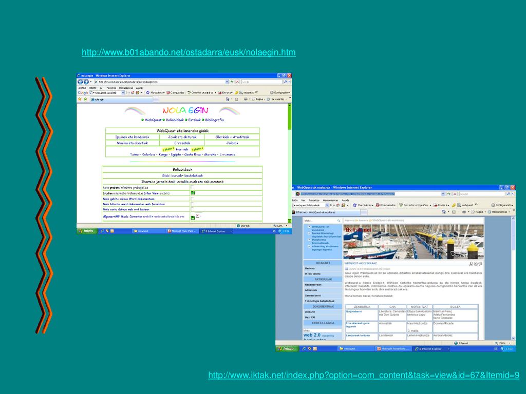Open Ayuda menu in WebQuest-ak window

click(x=346, y=201)
